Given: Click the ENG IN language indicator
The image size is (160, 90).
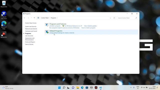Looking at the screenshot, I should [x=138, y=87].
